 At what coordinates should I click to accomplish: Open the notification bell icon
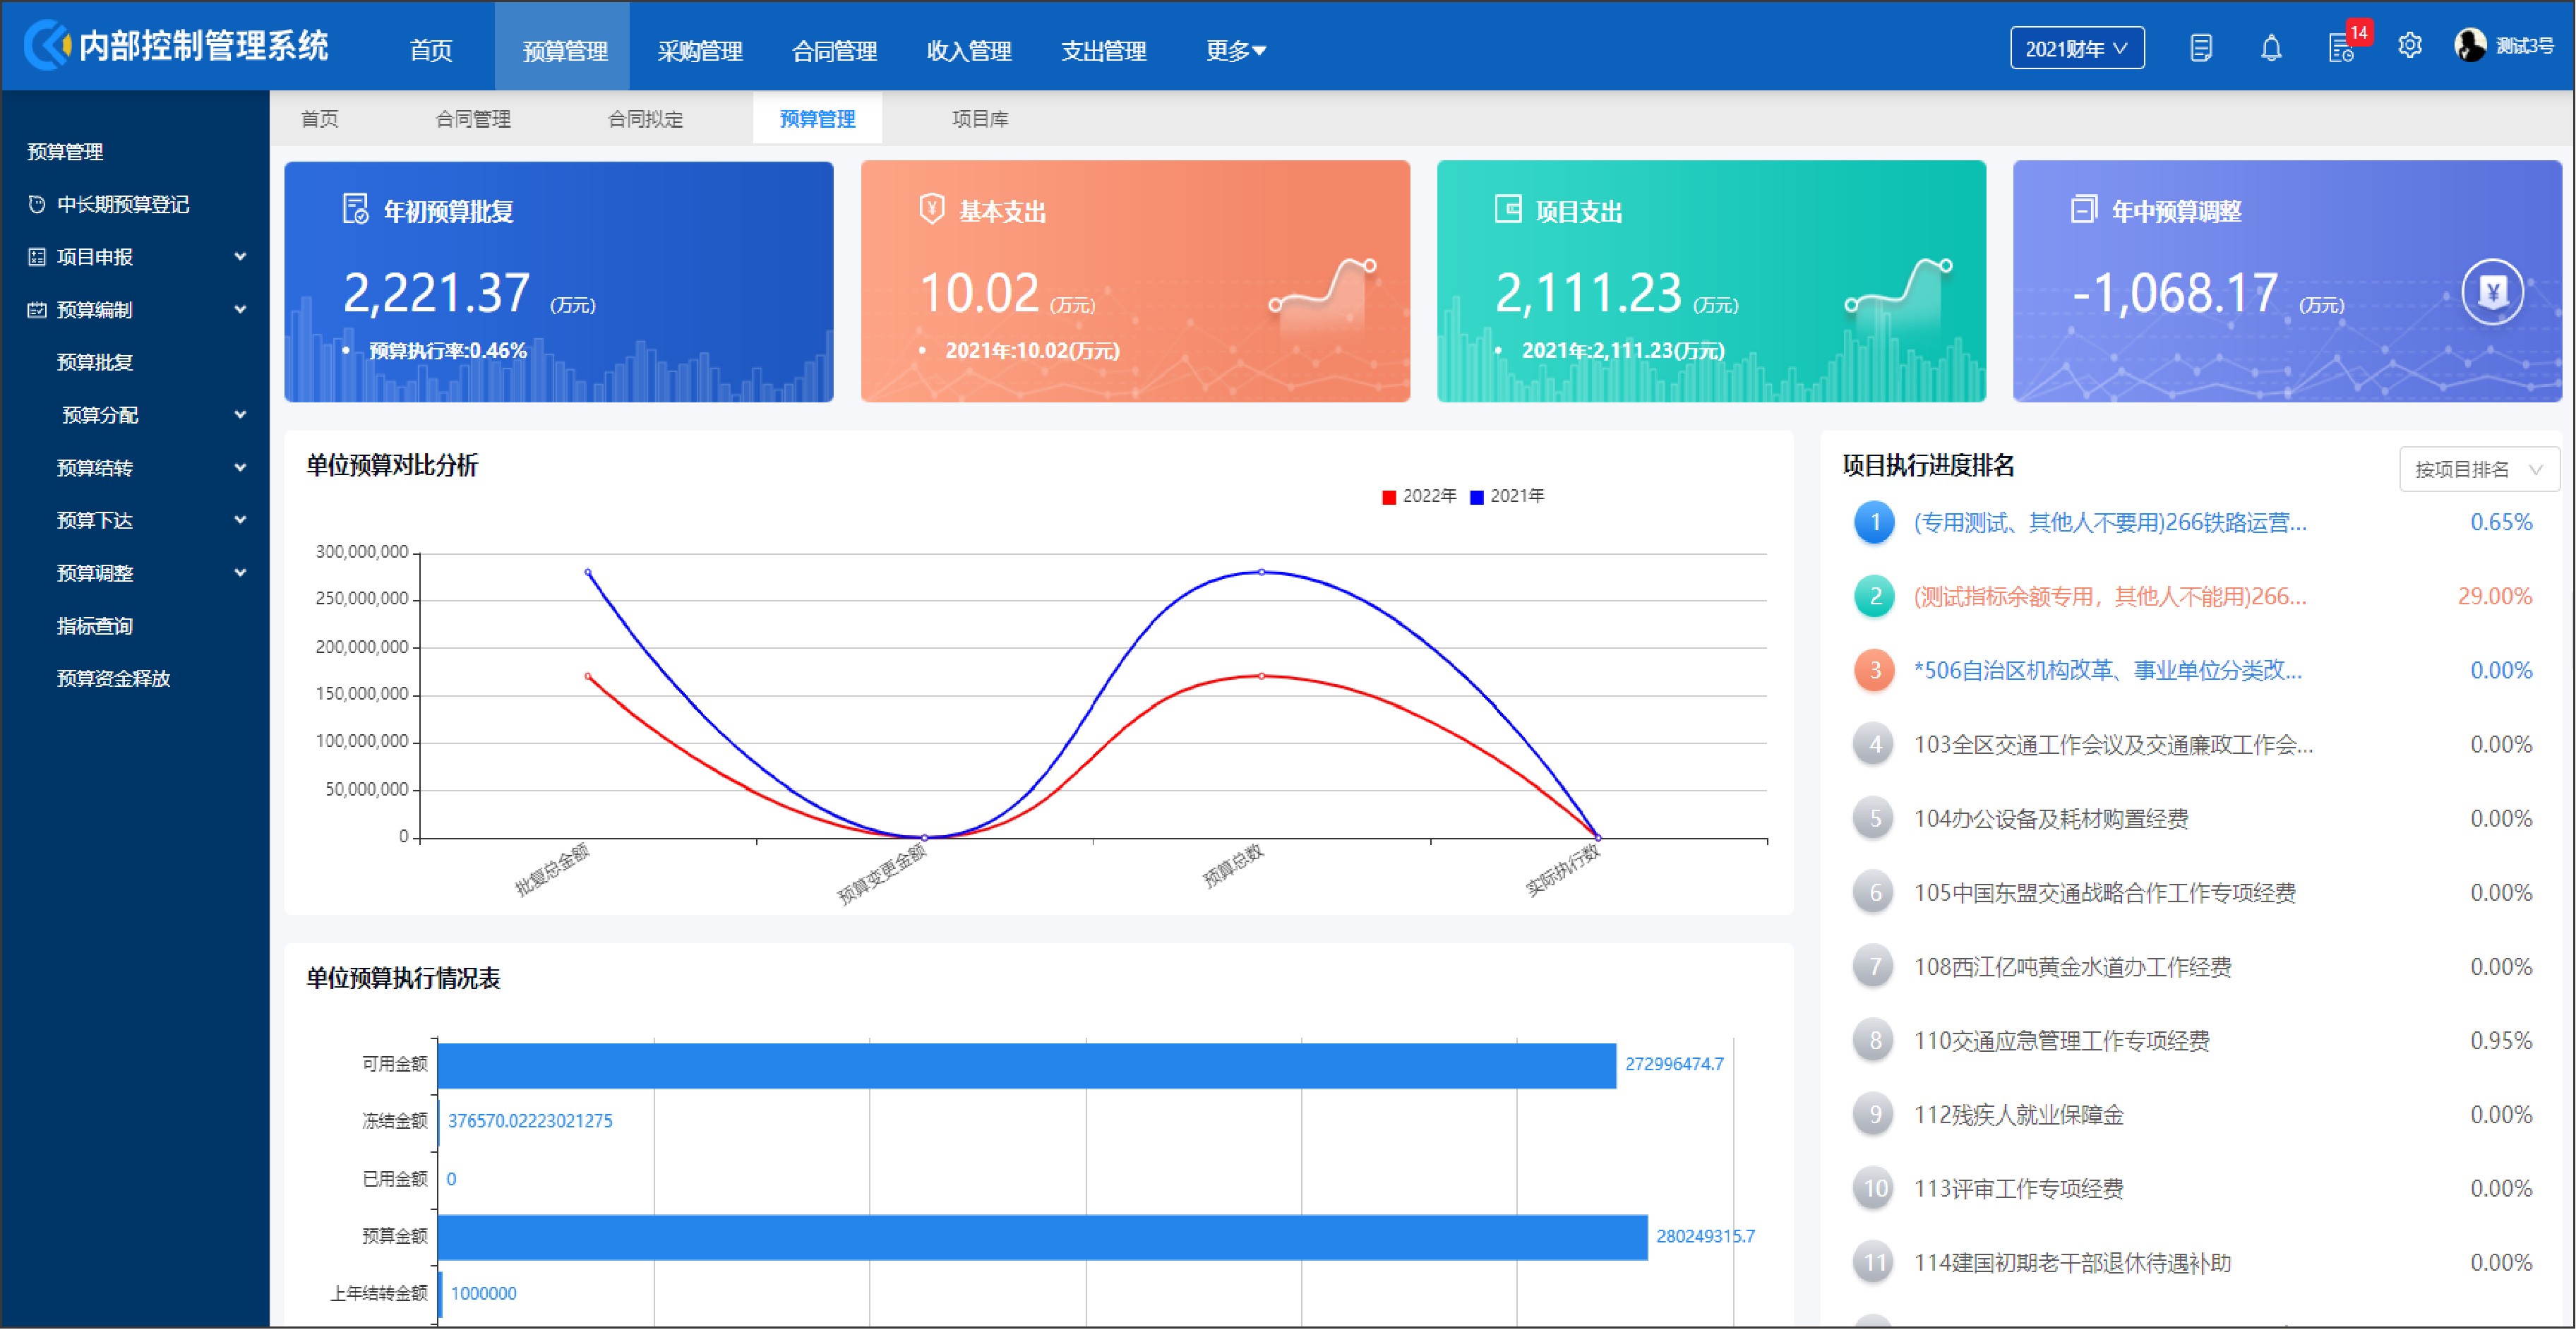click(x=2271, y=48)
